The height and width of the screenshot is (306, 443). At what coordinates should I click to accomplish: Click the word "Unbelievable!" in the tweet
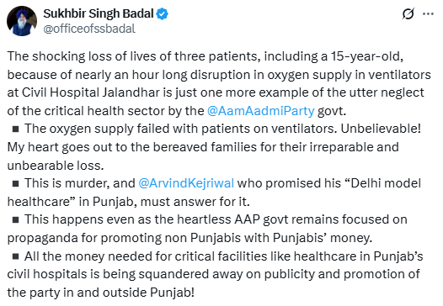coord(381,129)
